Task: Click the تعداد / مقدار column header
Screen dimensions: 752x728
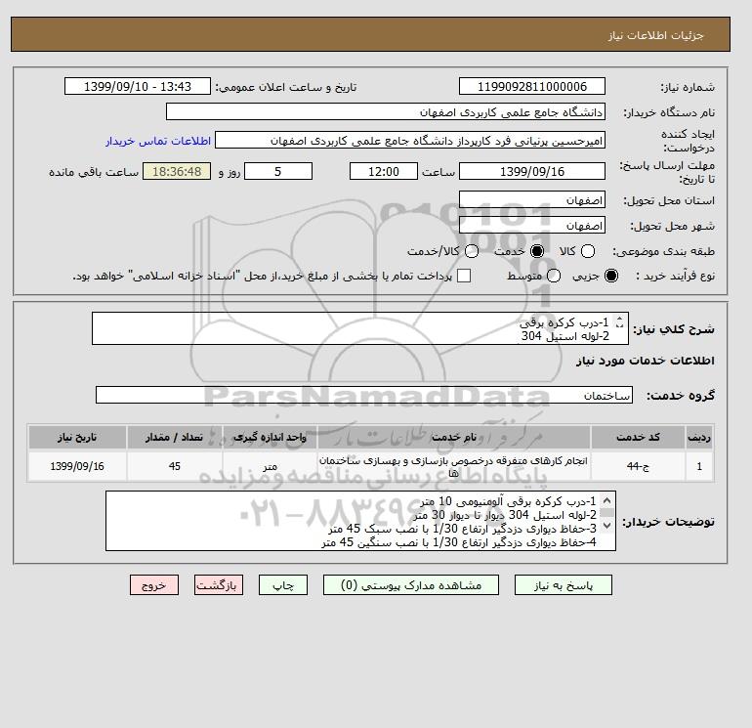Action: [x=175, y=437]
